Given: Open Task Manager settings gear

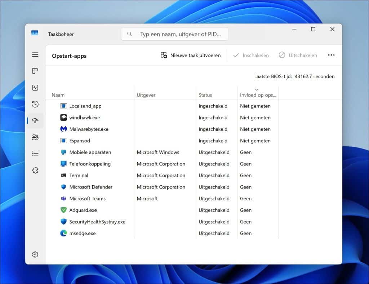Looking at the screenshot, I should click(35, 254).
